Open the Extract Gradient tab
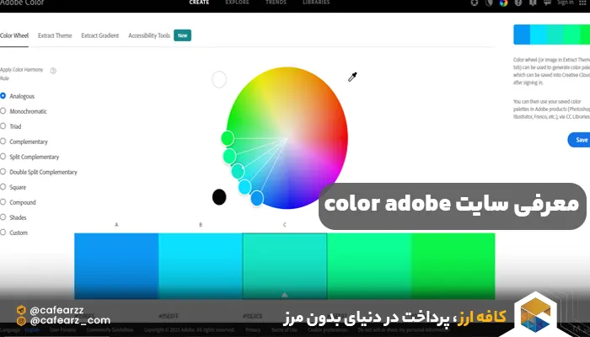Image resolution: width=590 pixels, height=337 pixels. 100,35
